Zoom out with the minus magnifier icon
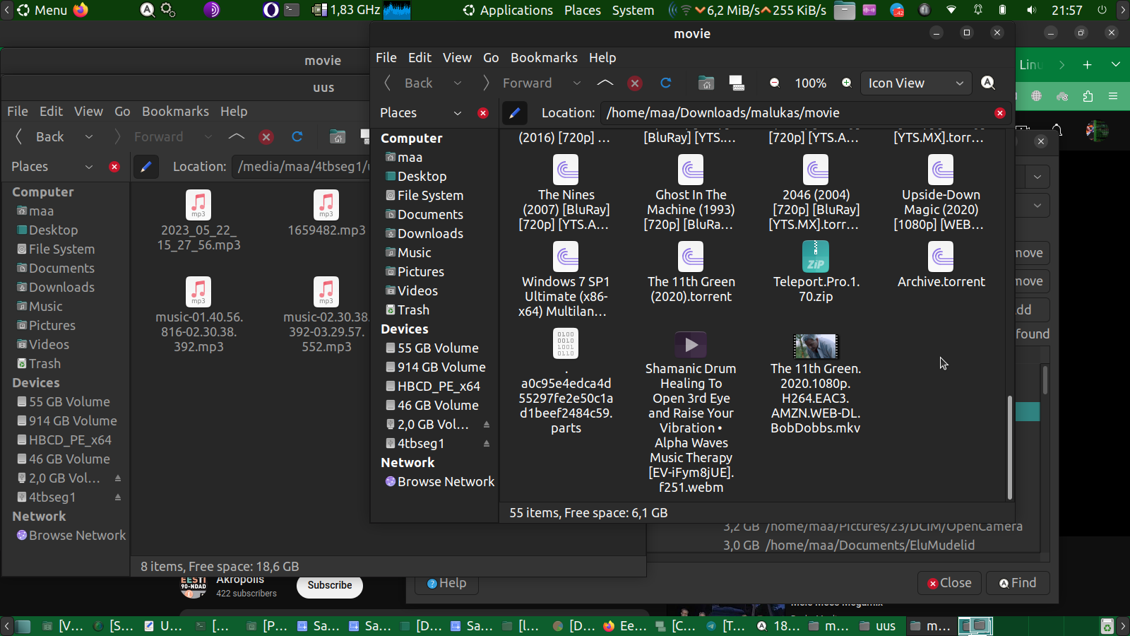 pos(774,83)
